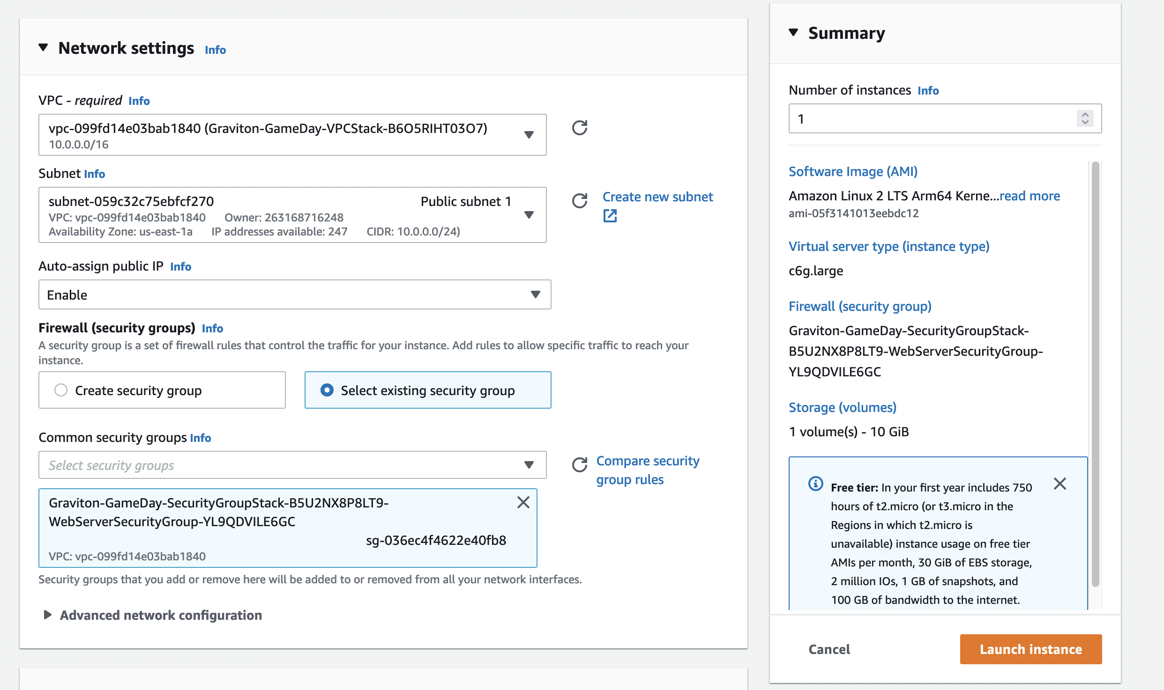Refresh the VPC list
This screenshot has width=1164, height=690.
click(x=580, y=128)
